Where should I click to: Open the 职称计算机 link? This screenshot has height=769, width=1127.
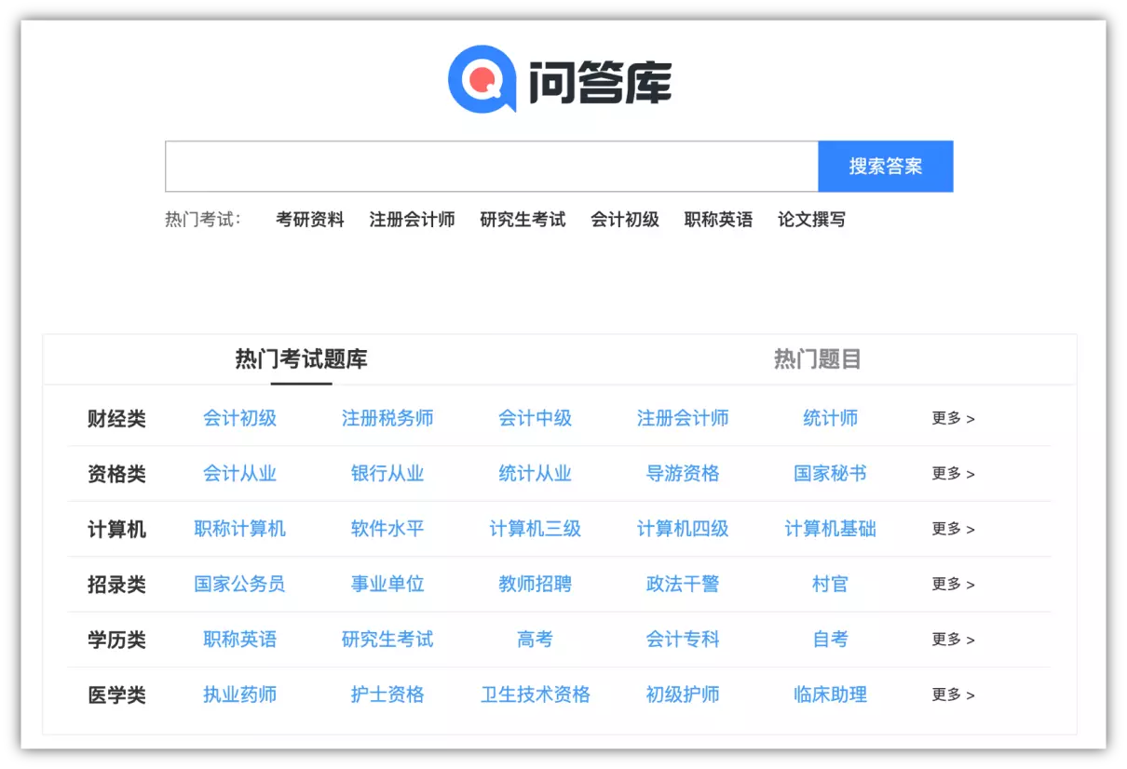coord(240,529)
